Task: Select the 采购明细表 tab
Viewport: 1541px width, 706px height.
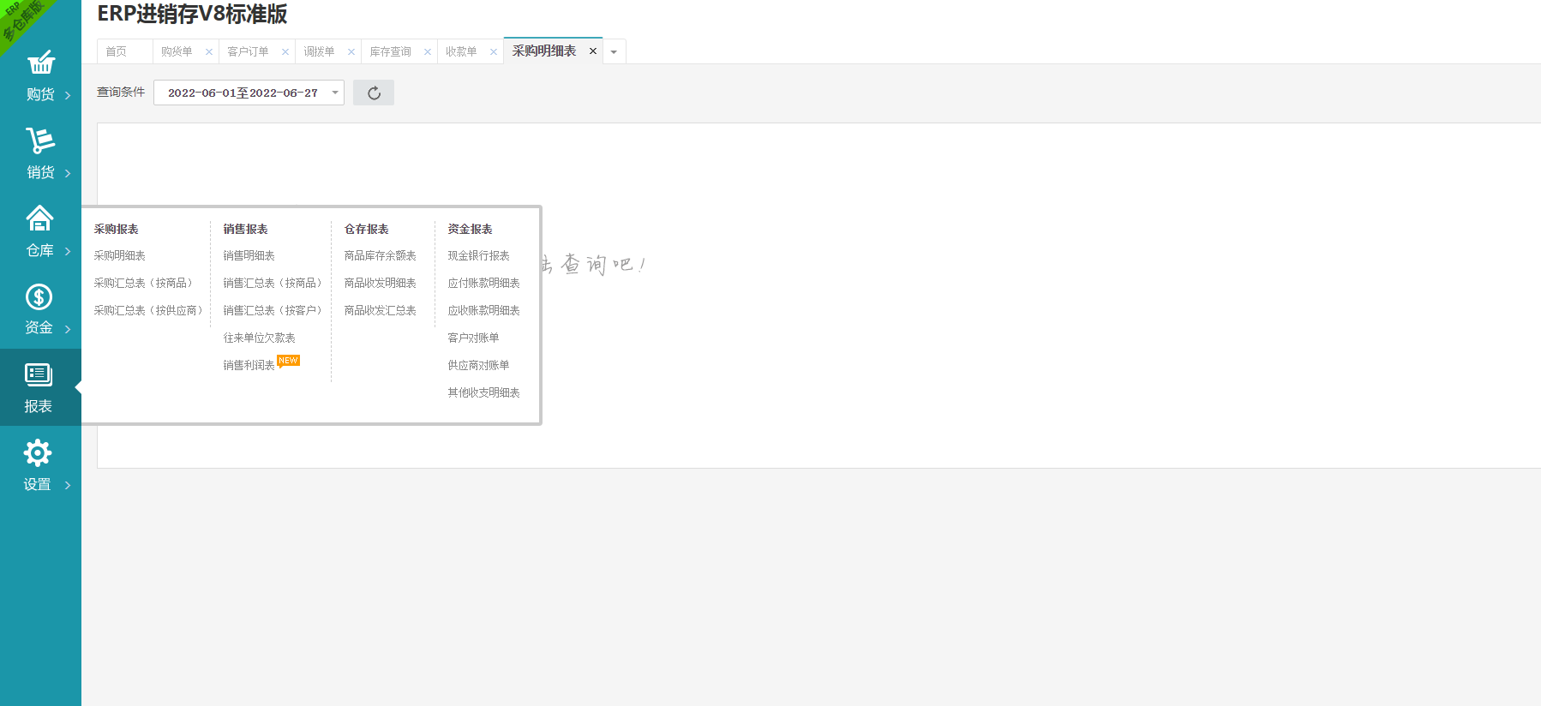Action: (544, 51)
